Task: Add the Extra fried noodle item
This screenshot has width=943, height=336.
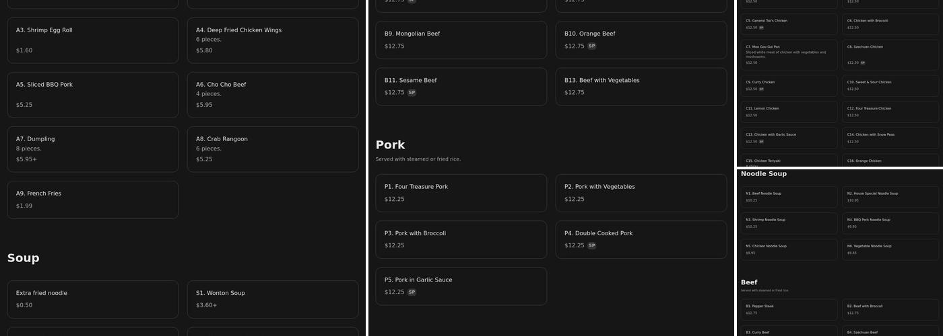Action: [92, 299]
